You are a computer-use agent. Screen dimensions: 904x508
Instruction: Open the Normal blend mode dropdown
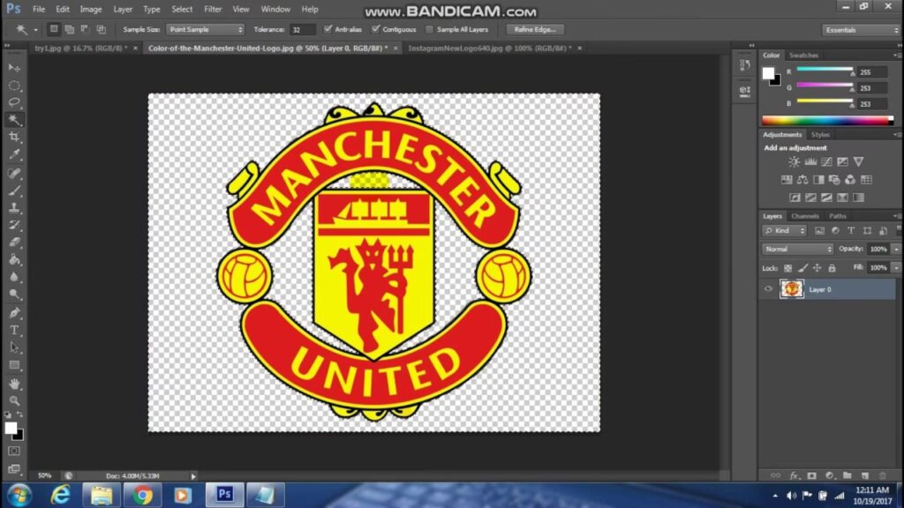[798, 249]
